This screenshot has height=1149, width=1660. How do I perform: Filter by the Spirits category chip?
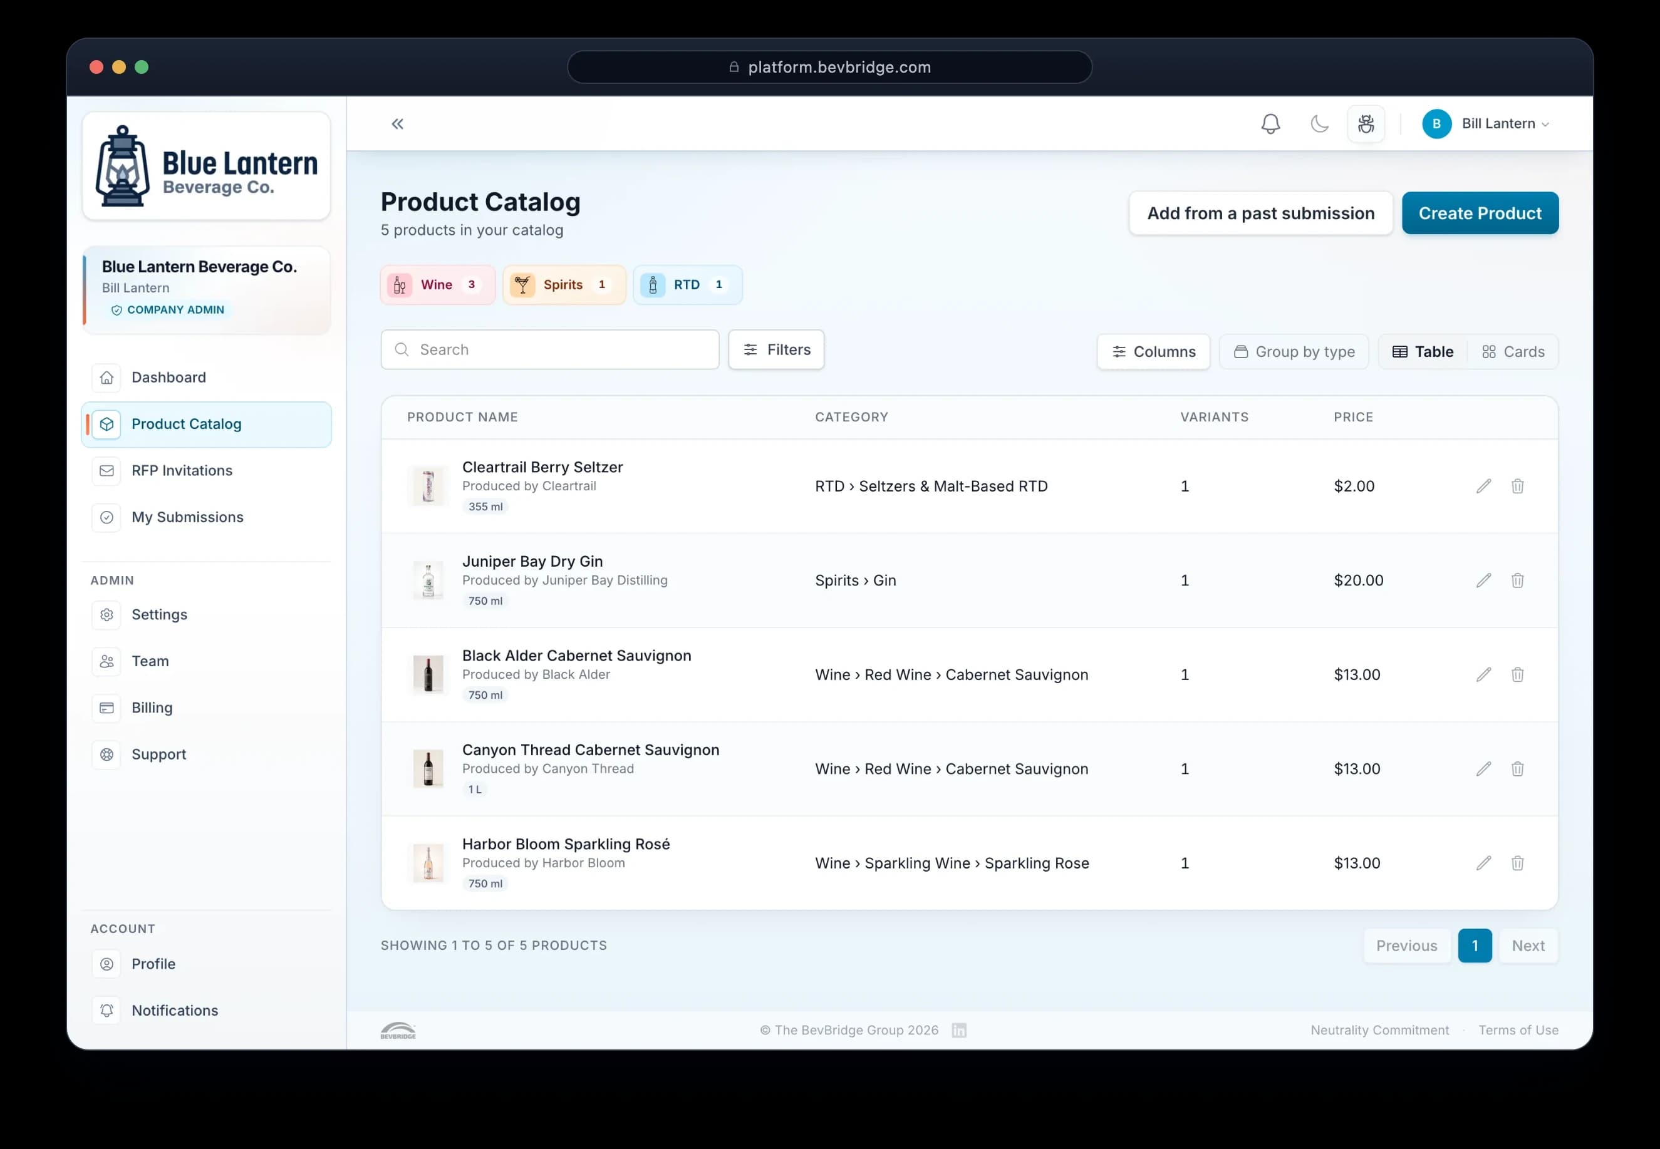tap(564, 284)
